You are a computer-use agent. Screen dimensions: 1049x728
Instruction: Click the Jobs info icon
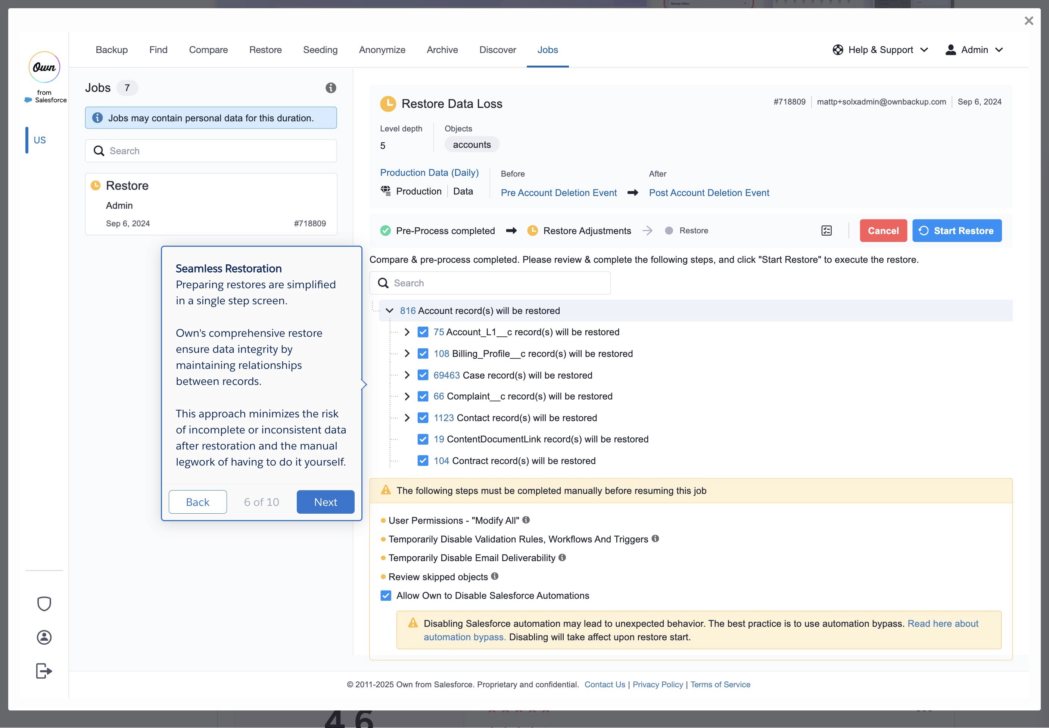point(331,88)
